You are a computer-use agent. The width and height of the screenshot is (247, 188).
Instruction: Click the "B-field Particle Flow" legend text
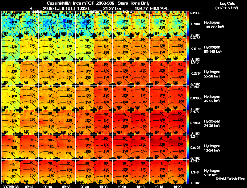pos(231,178)
